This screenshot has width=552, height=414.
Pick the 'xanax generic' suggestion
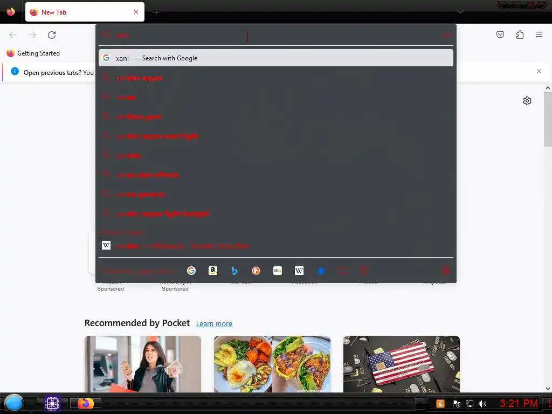pos(275,194)
